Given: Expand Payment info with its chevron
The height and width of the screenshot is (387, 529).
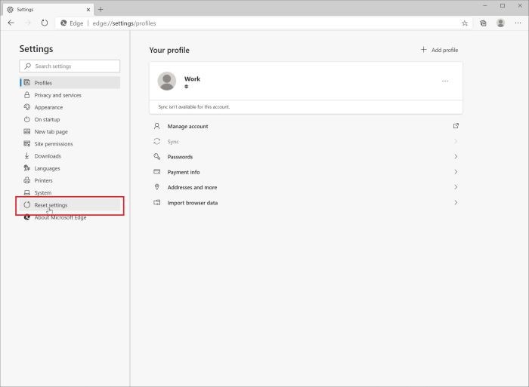Looking at the screenshot, I should coord(456,172).
